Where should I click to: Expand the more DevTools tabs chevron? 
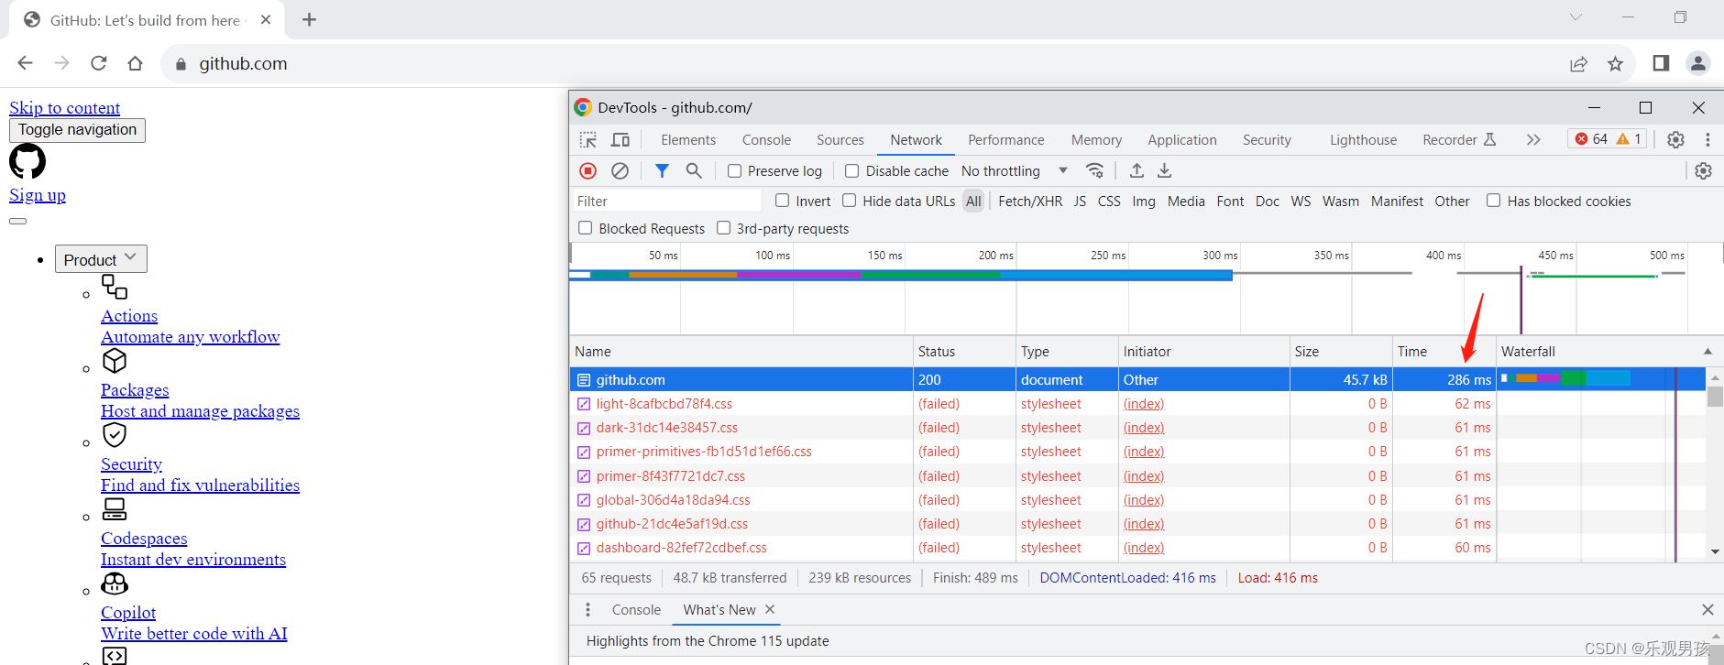tap(1533, 140)
